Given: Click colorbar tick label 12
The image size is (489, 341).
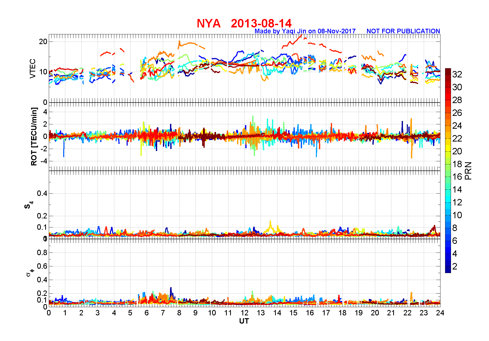Looking at the screenshot, I should pos(457,202).
